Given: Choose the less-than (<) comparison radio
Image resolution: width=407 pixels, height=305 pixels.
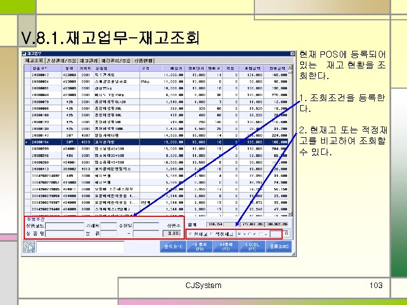Looking at the screenshot, I should (249, 234).
